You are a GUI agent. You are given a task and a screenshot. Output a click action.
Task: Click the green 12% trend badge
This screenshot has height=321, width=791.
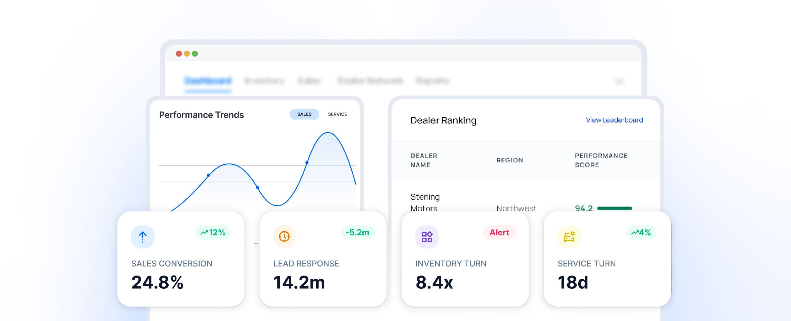click(213, 233)
